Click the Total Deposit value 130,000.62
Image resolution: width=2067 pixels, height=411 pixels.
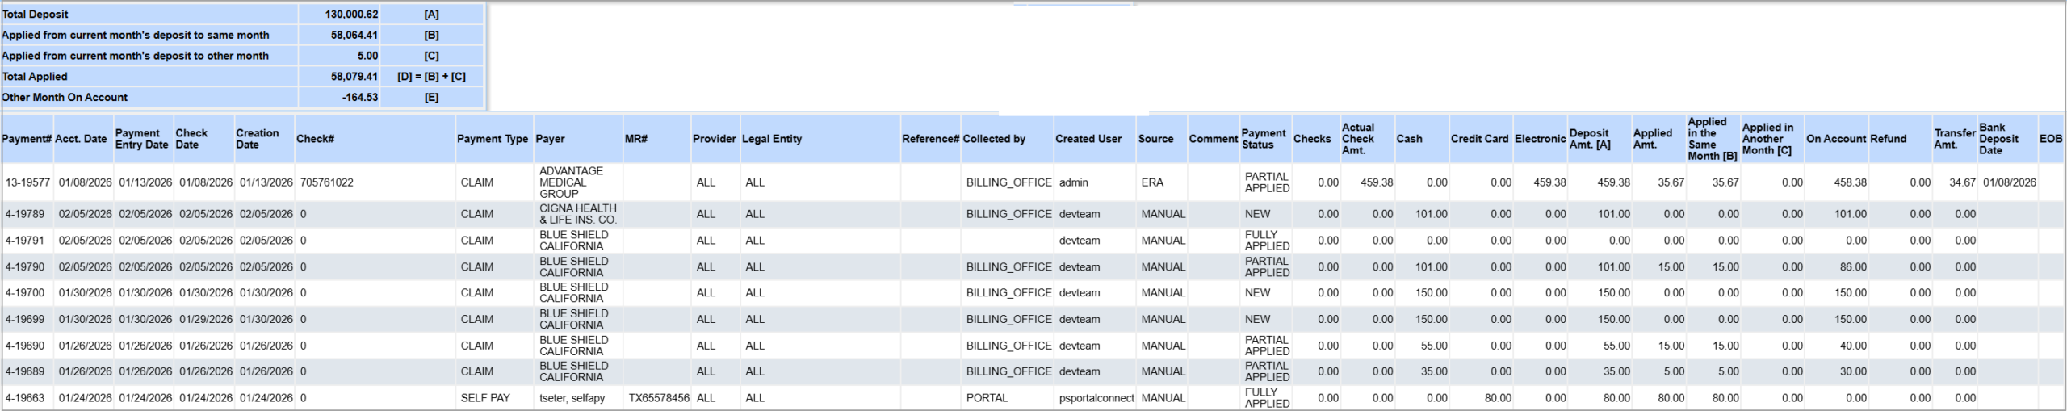[x=351, y=15]
